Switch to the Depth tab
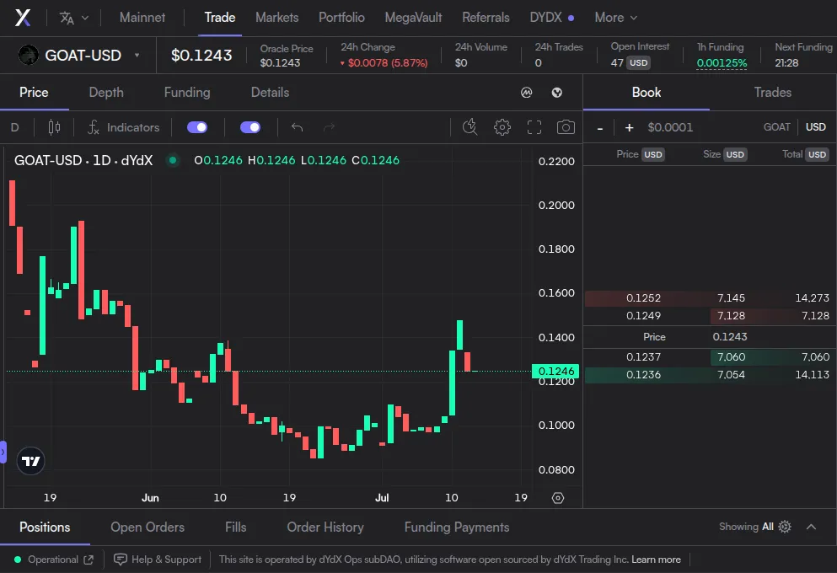Image resolution: width=837 pixels, height=573 pixels. coord(105,93)
